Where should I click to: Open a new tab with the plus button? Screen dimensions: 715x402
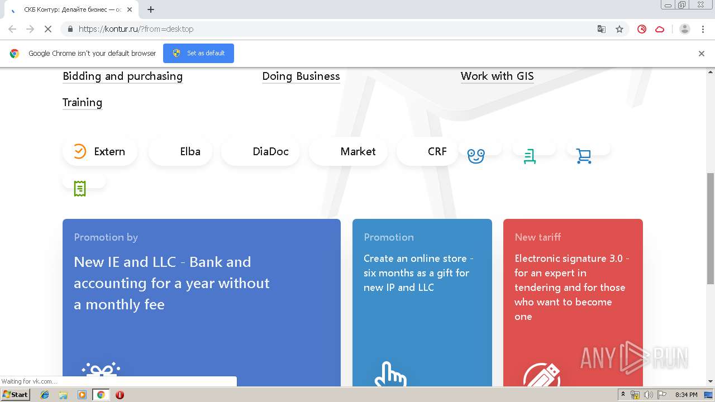[x=151, y=9]
